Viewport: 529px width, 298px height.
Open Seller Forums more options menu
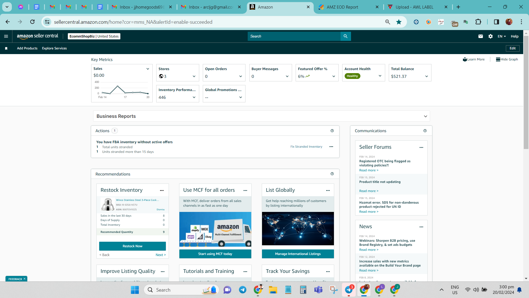click(x=421, y=148)
